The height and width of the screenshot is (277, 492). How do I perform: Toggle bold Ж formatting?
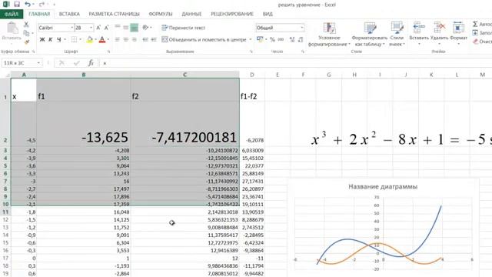(x=42, y=39)
